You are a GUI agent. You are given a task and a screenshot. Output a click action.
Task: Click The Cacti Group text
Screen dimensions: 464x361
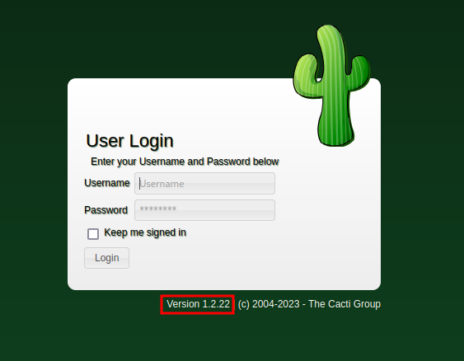(344, 304)
